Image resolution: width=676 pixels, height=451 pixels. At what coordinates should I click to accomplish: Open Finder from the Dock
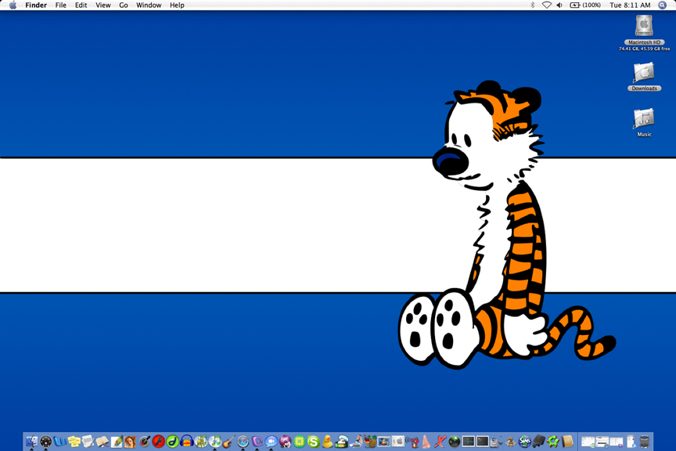coord(31,442)
